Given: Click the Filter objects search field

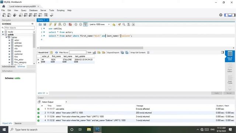Looking at the screenshot, I should point(20,28).
